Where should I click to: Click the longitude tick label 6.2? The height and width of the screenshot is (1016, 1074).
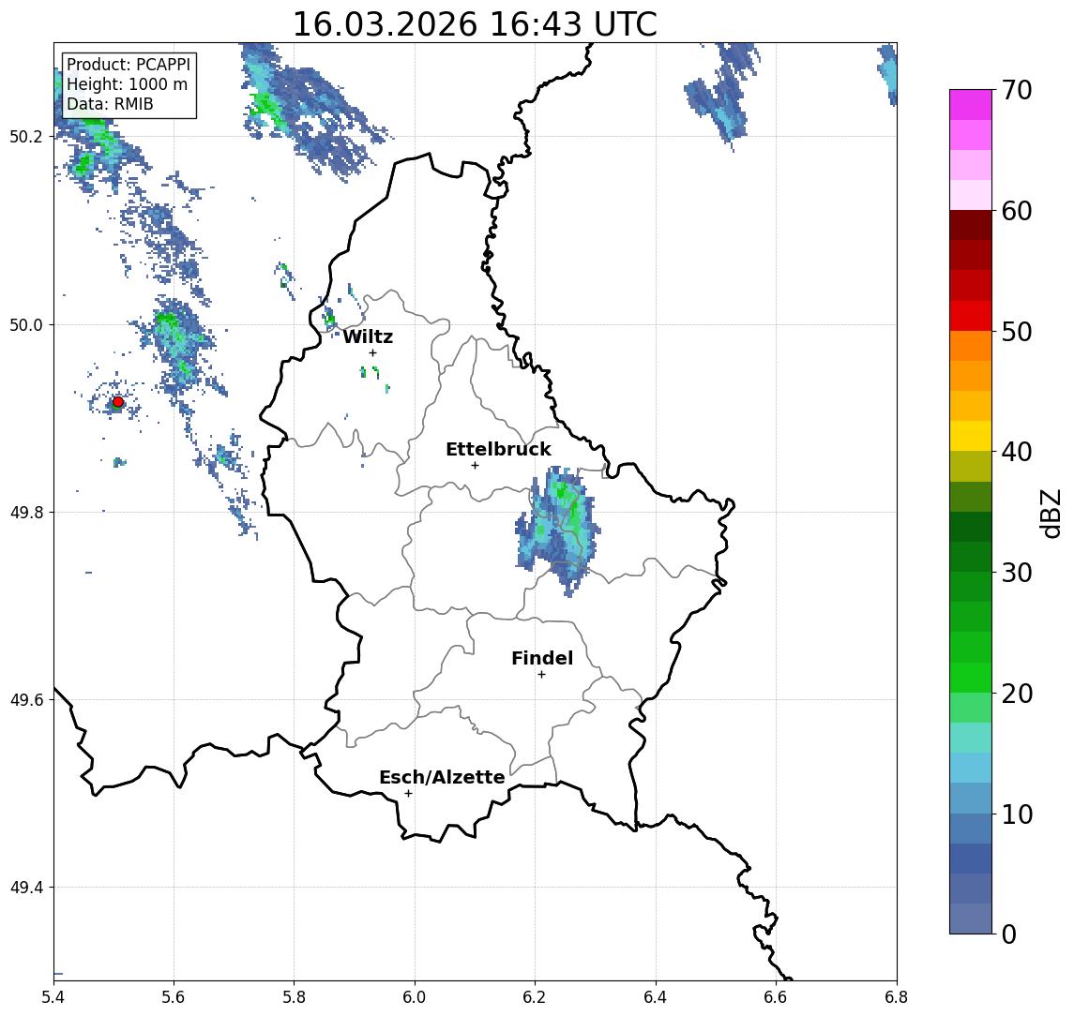click(535, 997)
